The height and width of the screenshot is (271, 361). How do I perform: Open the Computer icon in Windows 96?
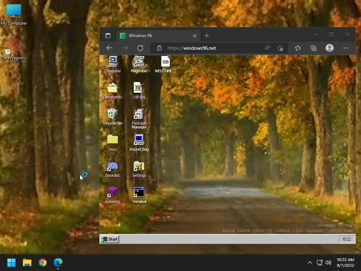(x=112, y=64)
